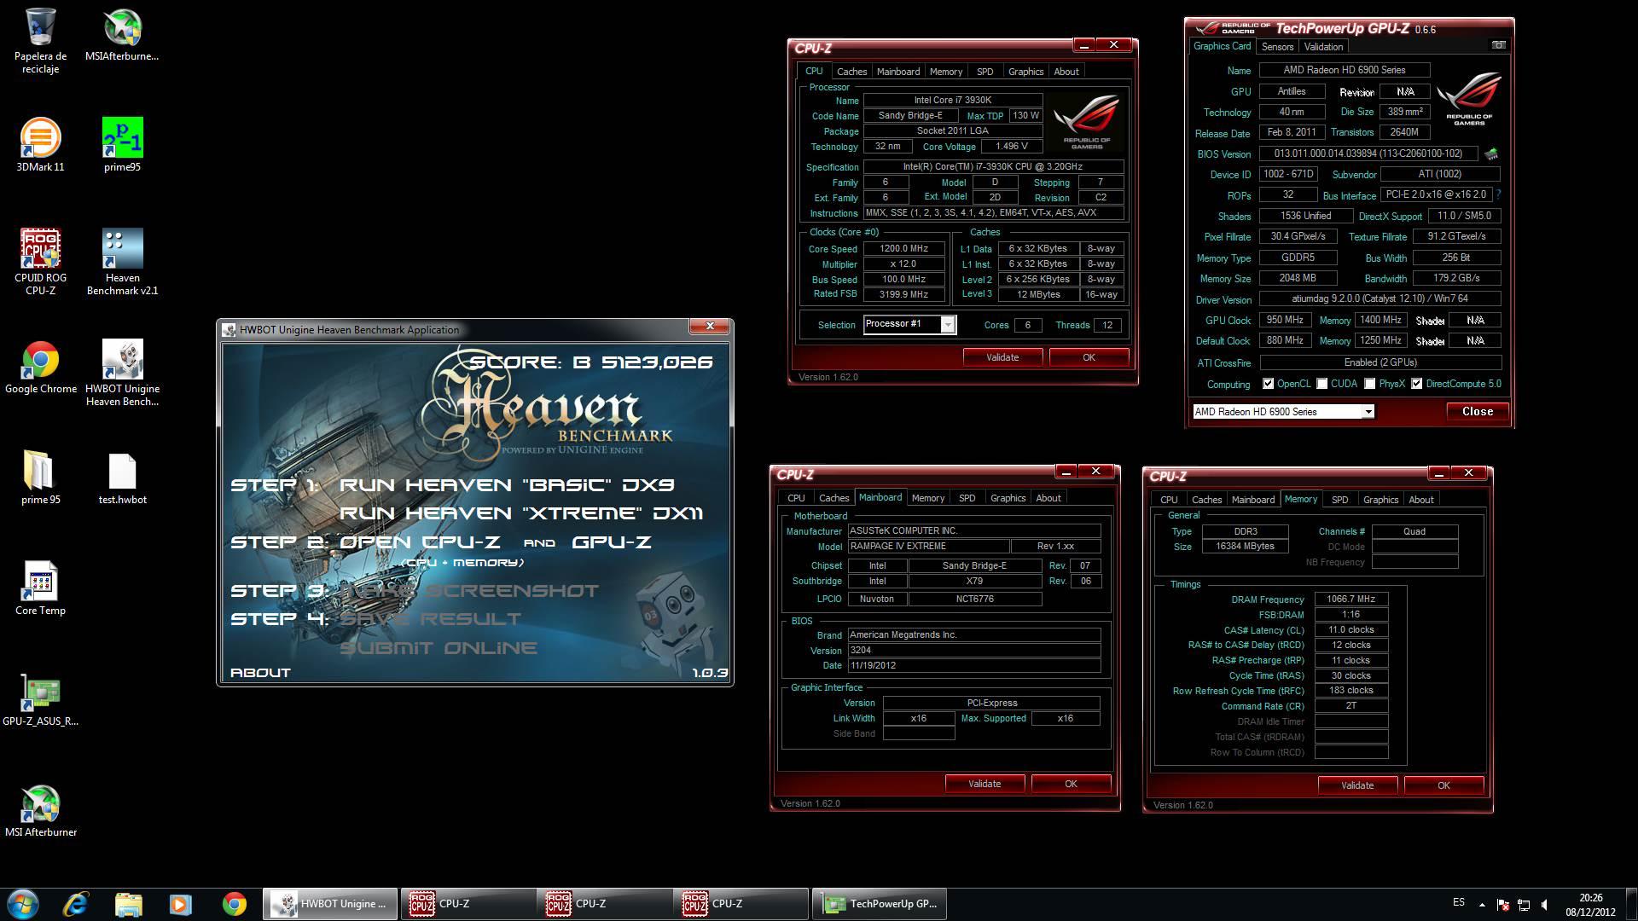Image resolution: width=1638 pixels, height=921 pixels.
Task: Open Validation tab in GPU-Z
Action: [1323, 47]
